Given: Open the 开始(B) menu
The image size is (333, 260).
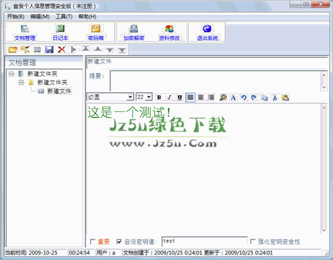Looking at the screenshot, I should click(15, 17).
